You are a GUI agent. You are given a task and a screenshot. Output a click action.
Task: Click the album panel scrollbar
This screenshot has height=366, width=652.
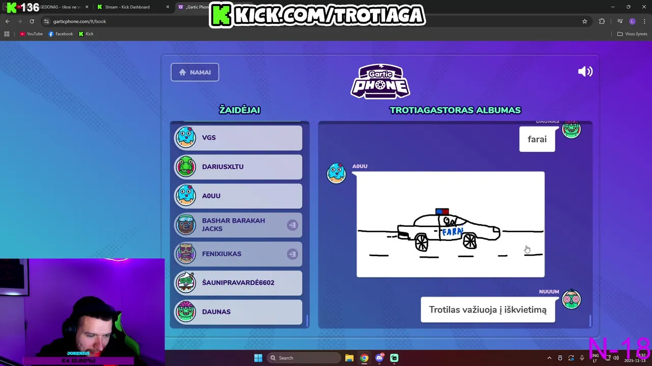point(590,321)
